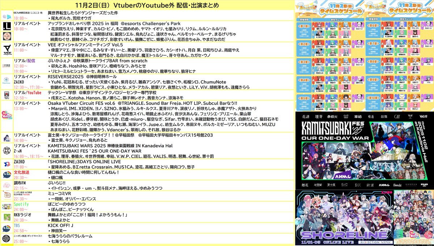Image resolution: width=434 pixels, height=246 pixels.
Task: Click the 25:00~ time text
Action: tap(20, 241)
